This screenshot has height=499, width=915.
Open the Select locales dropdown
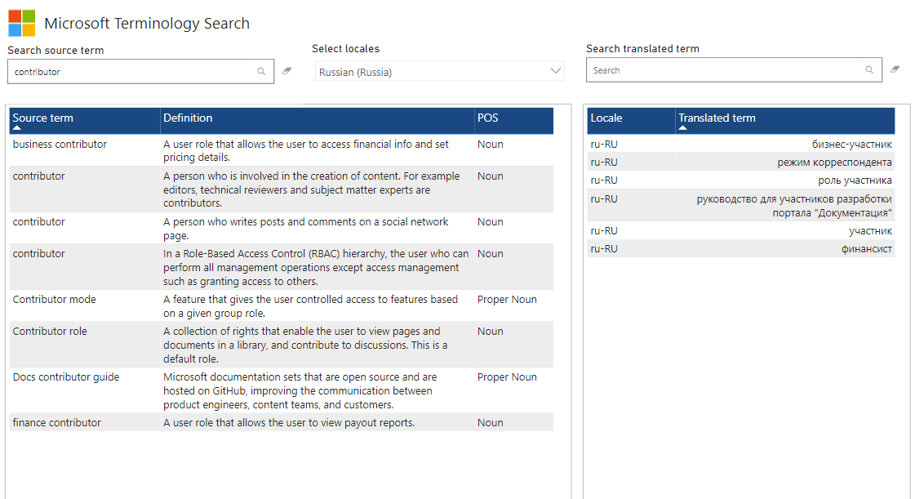point(439,71)
